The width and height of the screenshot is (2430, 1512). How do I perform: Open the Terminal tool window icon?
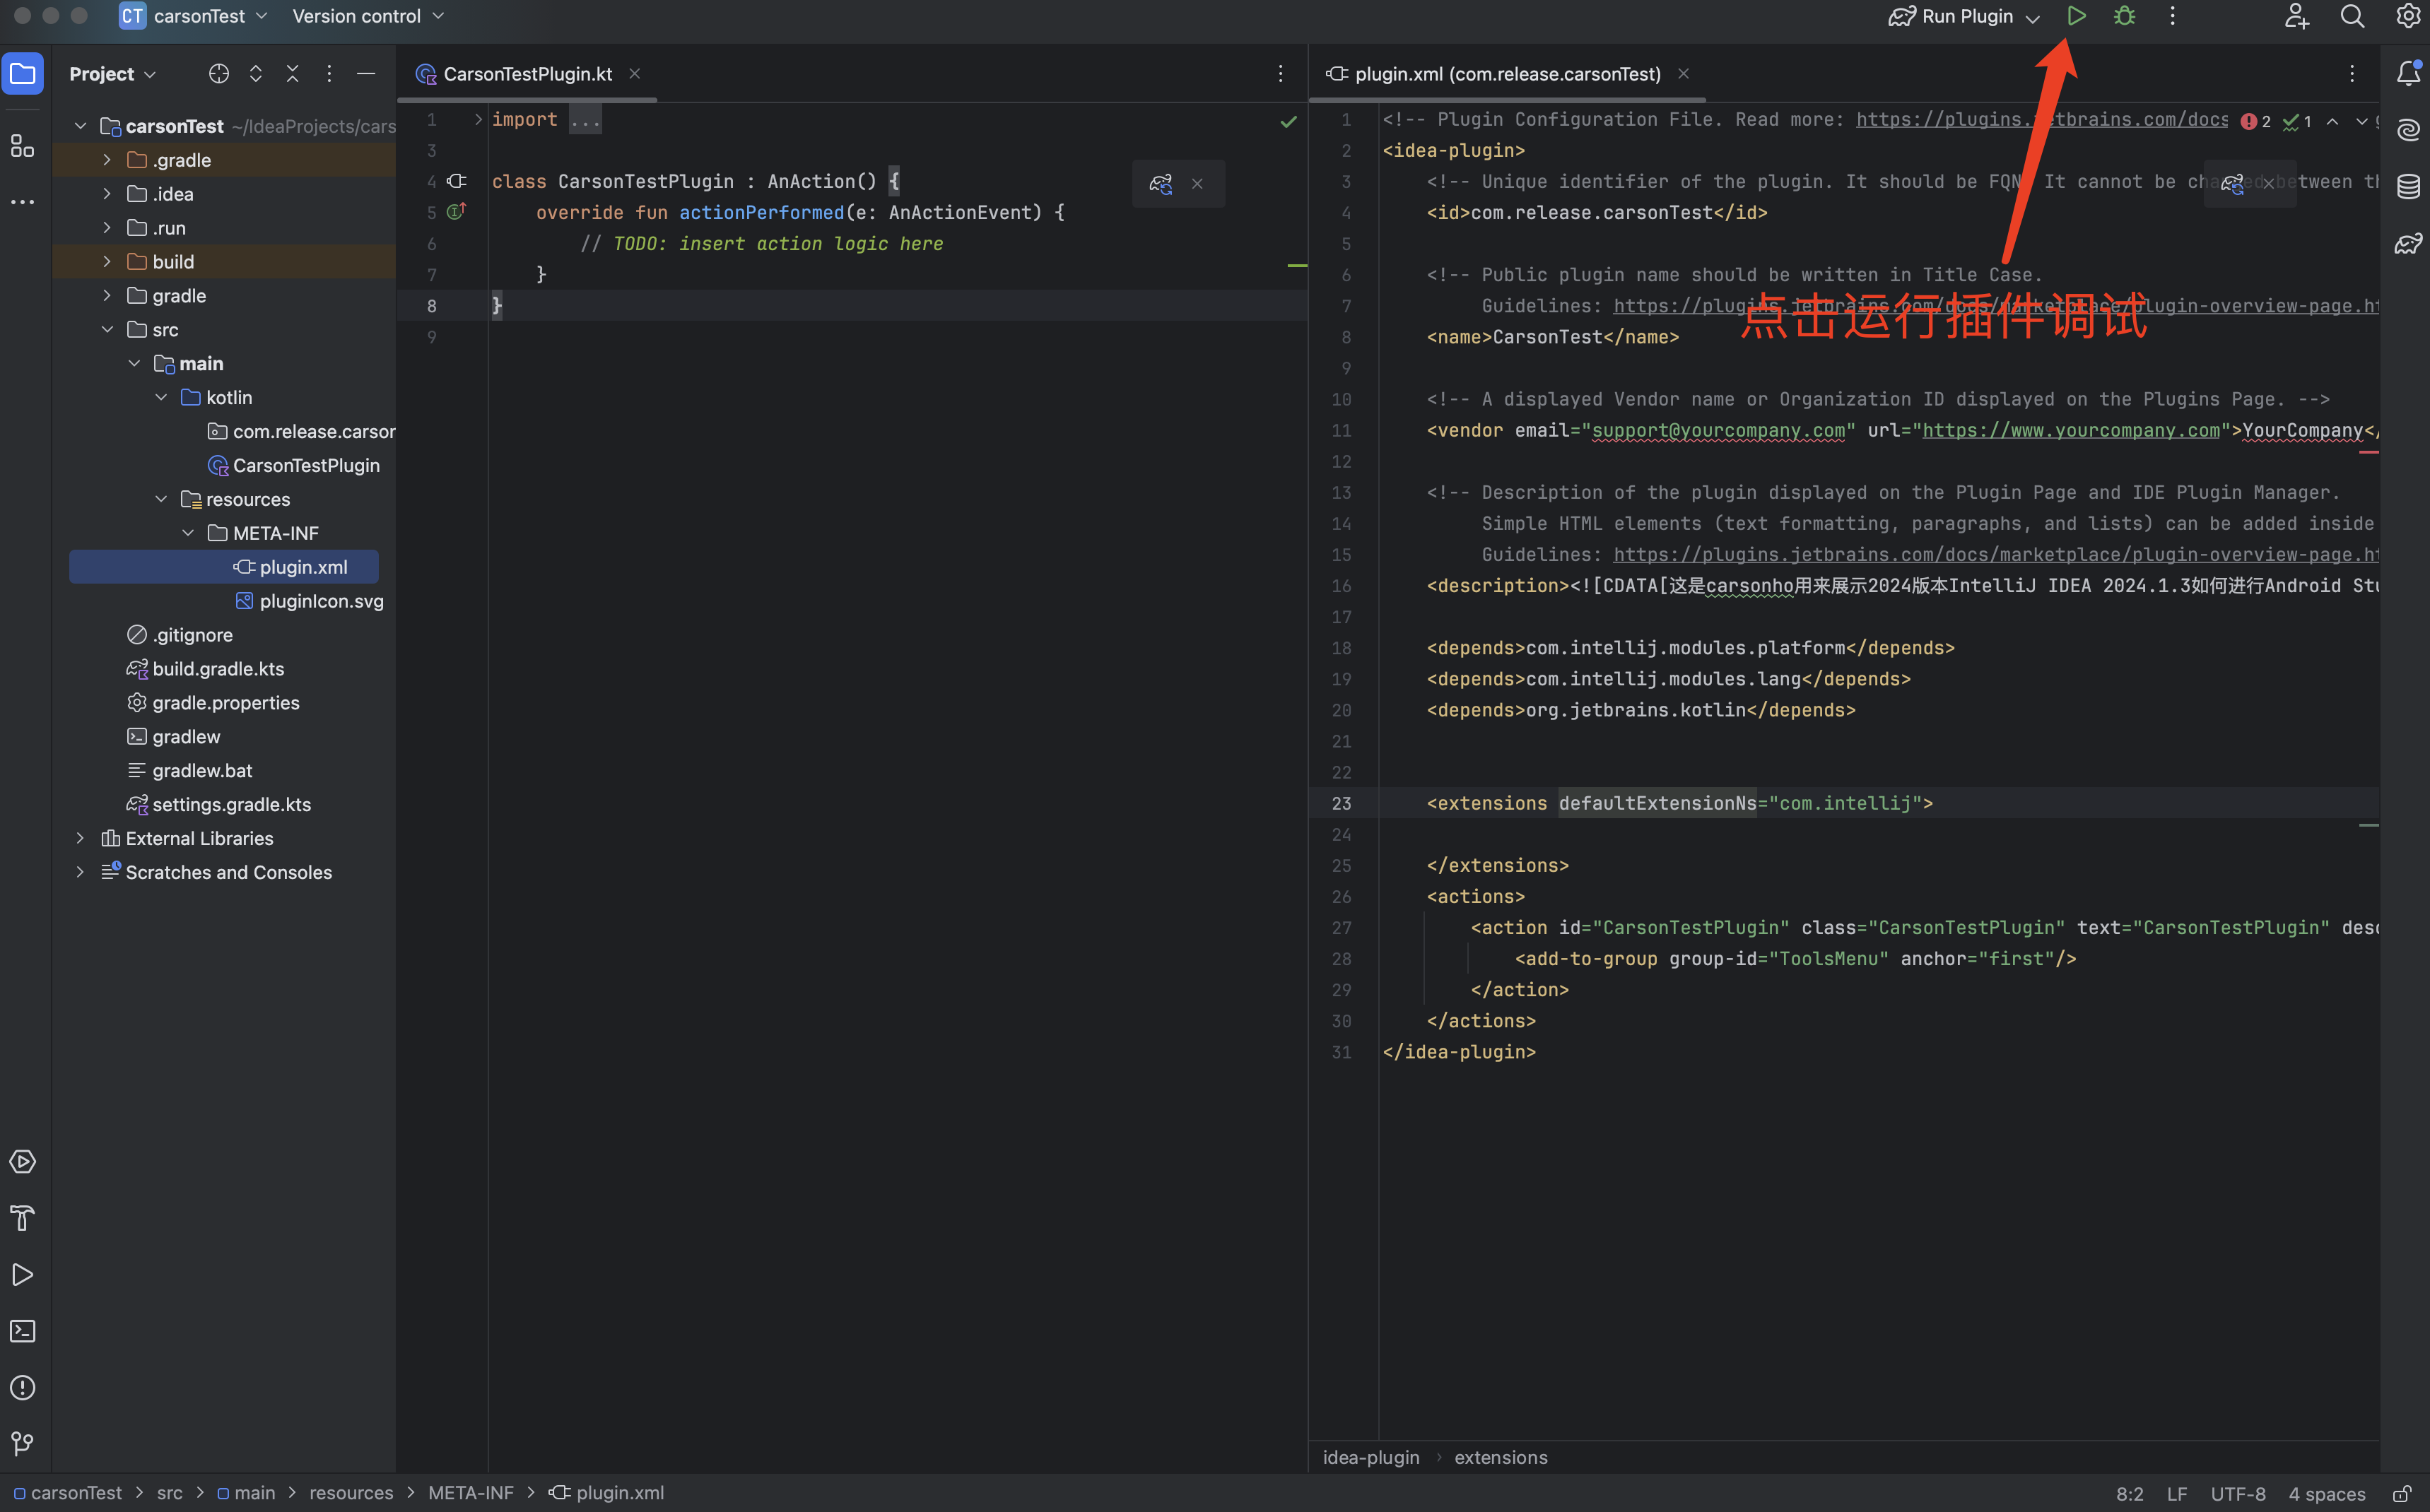[22, 1331]
